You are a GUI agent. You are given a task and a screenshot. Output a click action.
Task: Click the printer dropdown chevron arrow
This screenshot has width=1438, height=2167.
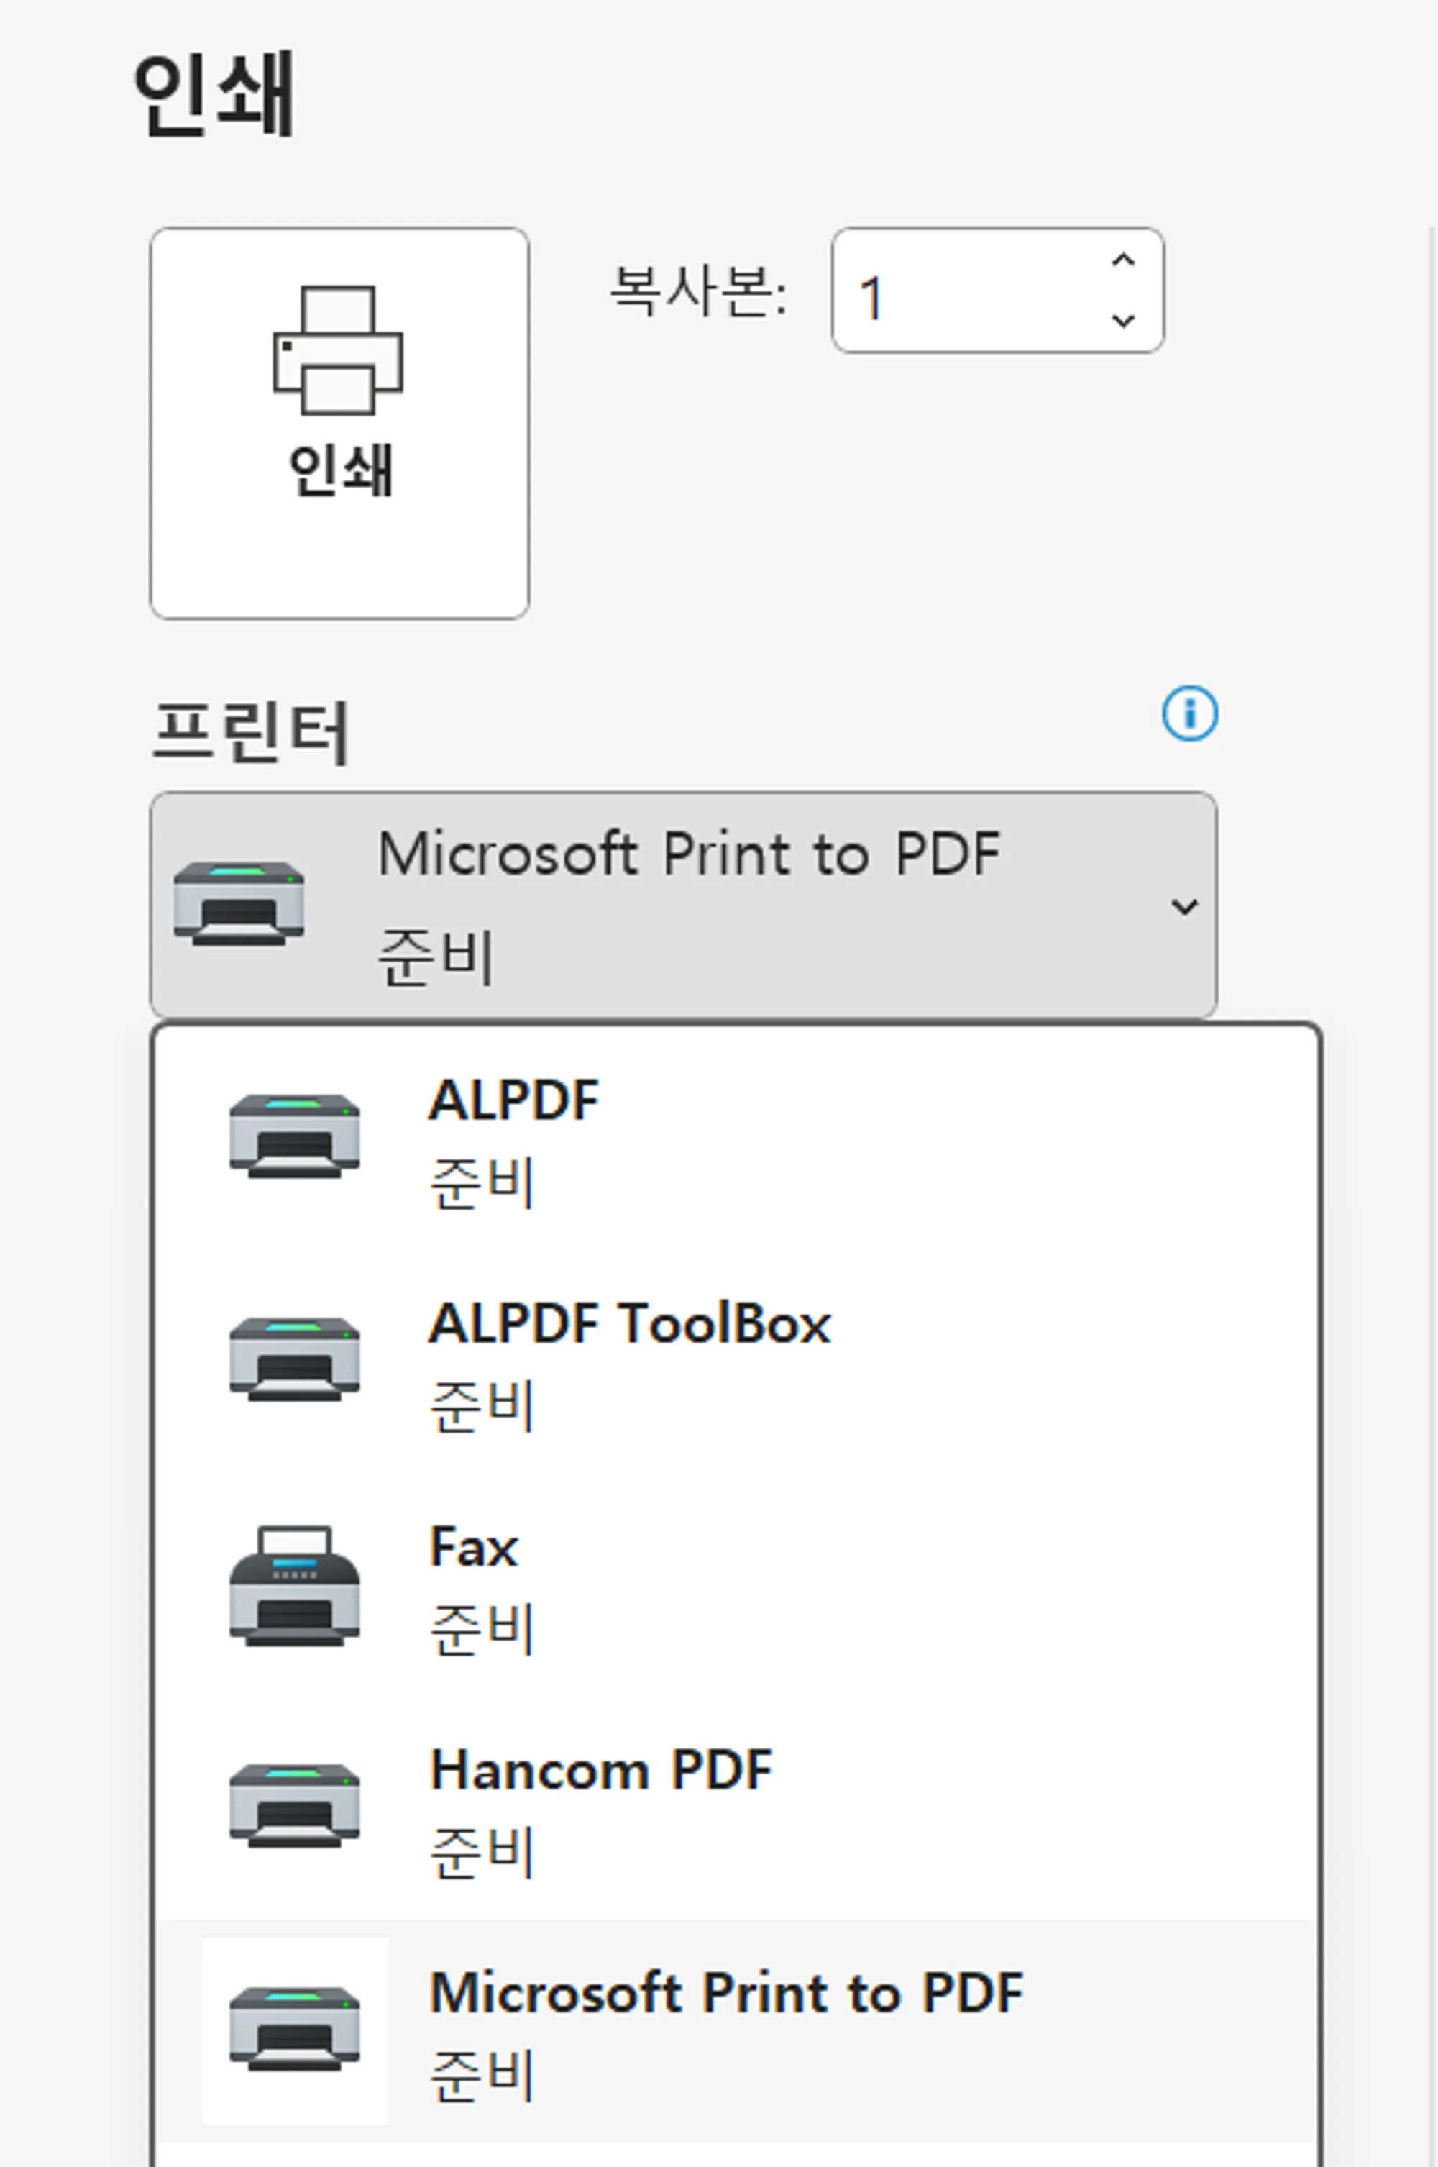click(x=1184, y=906)
